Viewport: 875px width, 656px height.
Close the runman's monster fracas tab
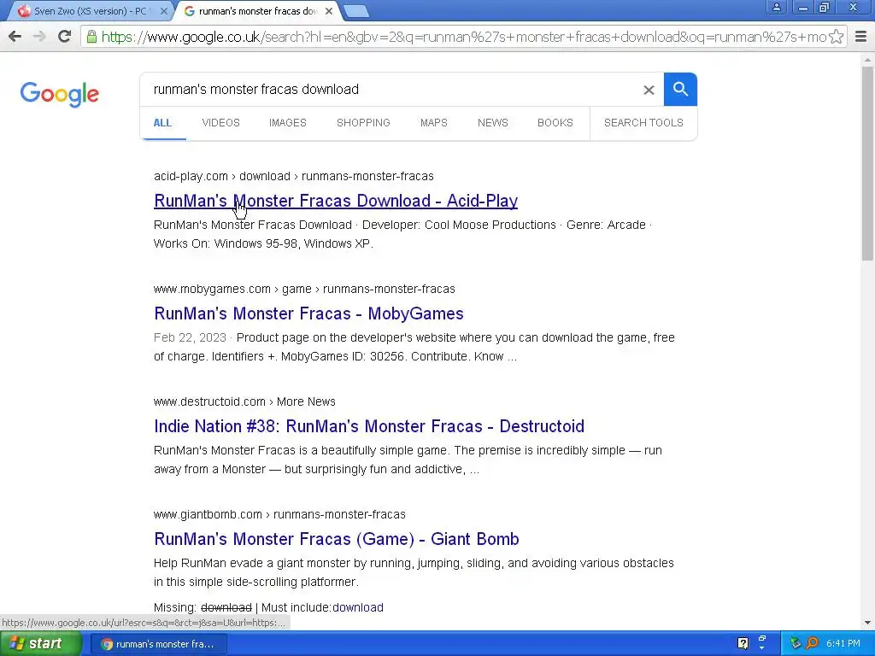tap(329, 10)
